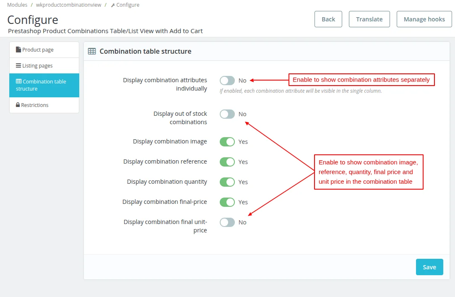Switch off display combination quantity
This screenshot has width=455, height=297.
coord(227,182)
